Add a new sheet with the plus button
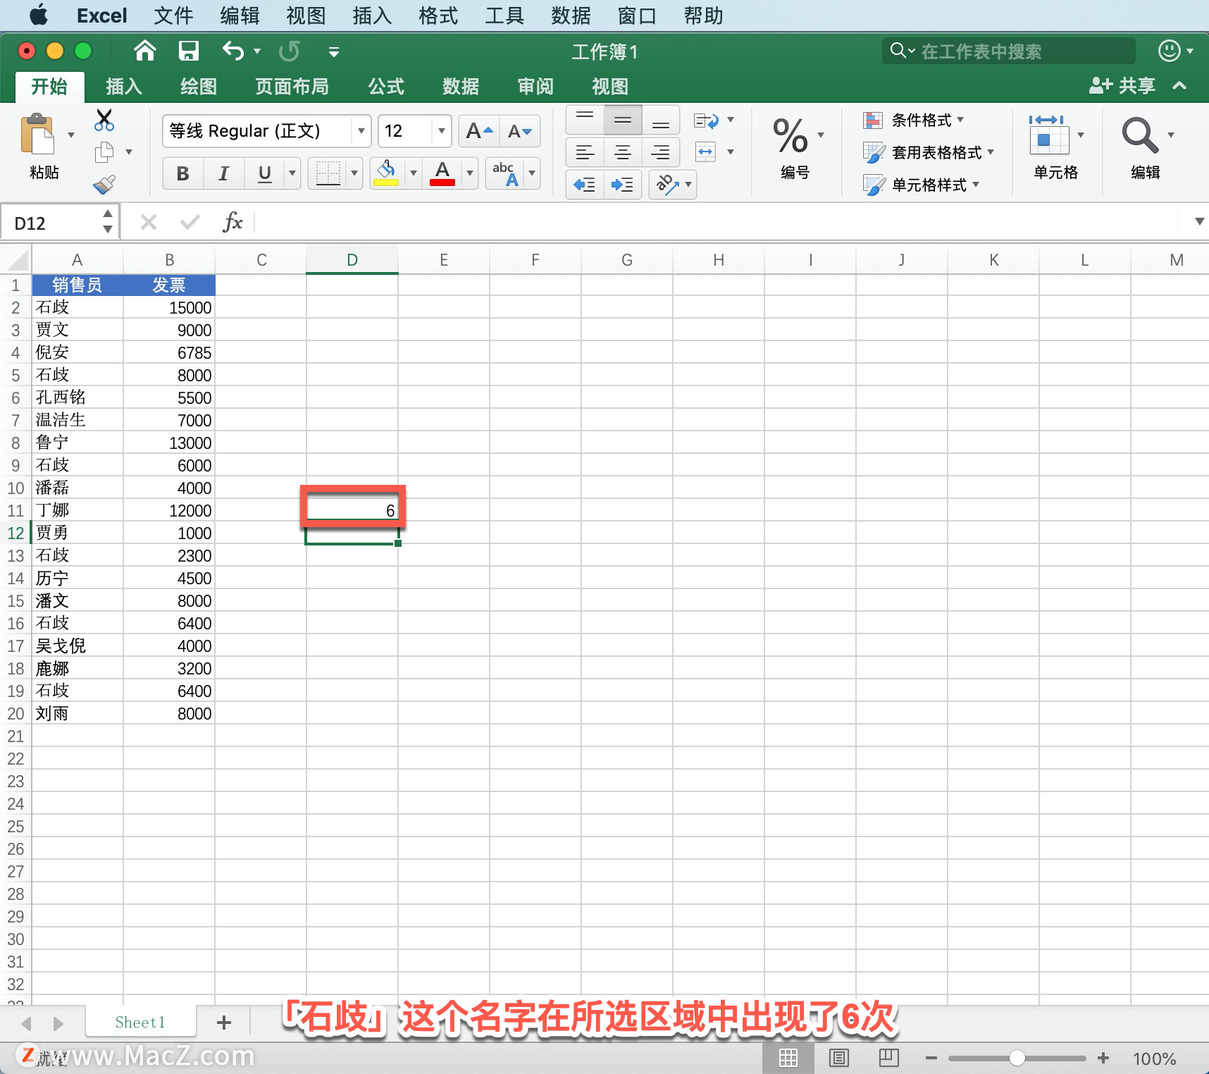The image size is (1209, 1074). pyautogui.click(x=224, y=1023)
